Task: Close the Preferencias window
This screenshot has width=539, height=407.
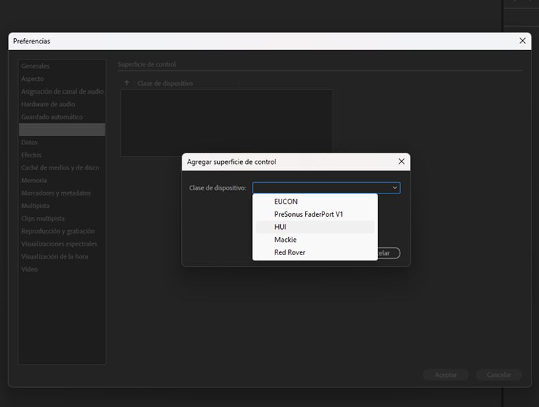Action: 522,41
